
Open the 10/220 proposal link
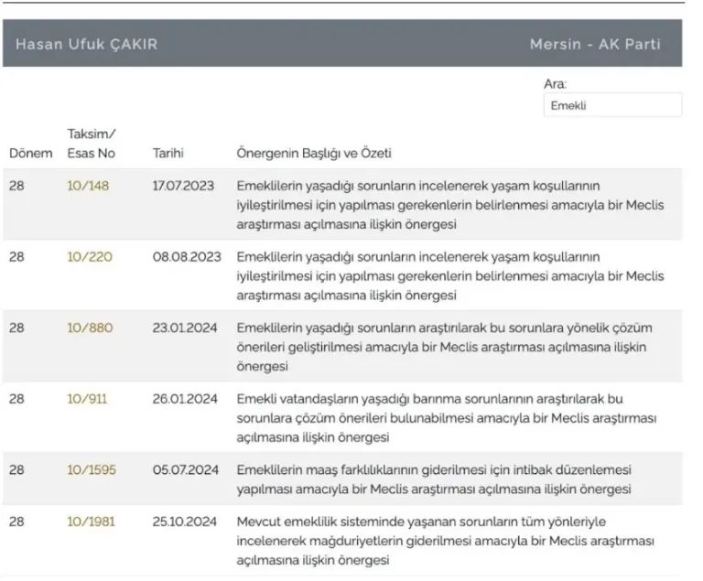pos(90,257)
